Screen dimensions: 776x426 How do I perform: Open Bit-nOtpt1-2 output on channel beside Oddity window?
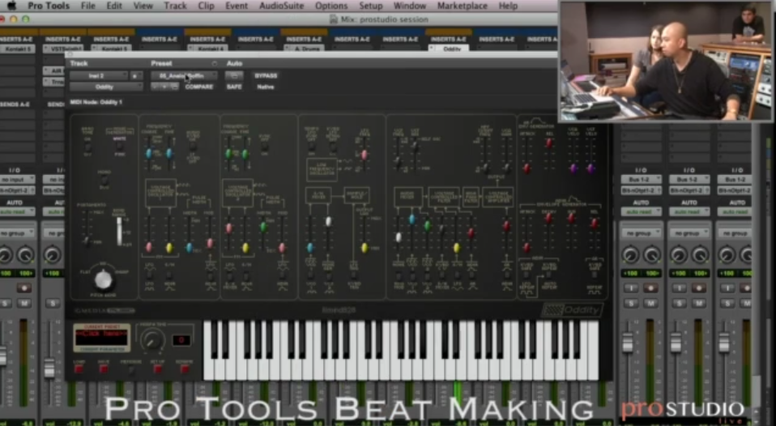point(641,190)
